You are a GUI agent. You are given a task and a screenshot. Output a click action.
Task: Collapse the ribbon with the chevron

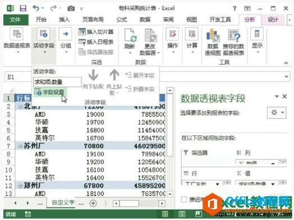(x=286, y=63)
